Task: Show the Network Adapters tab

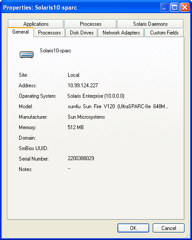Action: (x=121, y=32)
